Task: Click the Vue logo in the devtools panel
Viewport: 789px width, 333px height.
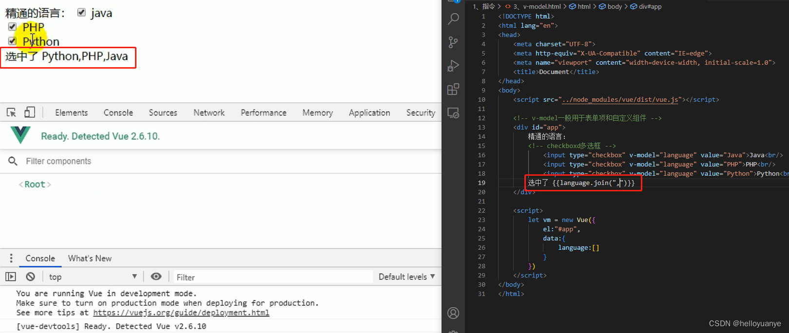Action: coord(20,135)
